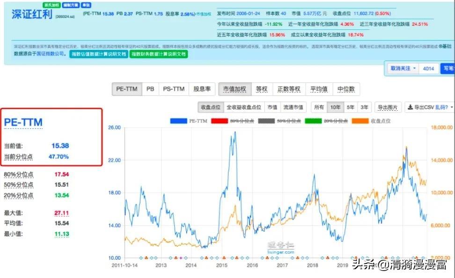The image size is (455, 278).
Task: Choose 平均值 weighting method
Action: [319, 89]
